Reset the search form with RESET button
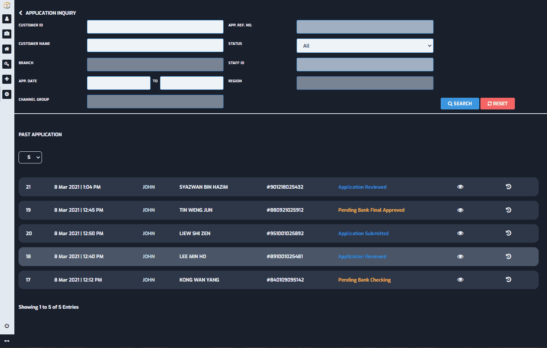This screenshot has width=547, height=348. click(497, 103)
